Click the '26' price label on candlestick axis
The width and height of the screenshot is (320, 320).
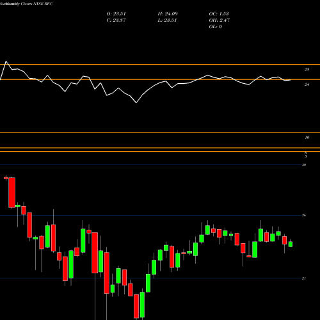pyautogui.click(x=304, y=215)
